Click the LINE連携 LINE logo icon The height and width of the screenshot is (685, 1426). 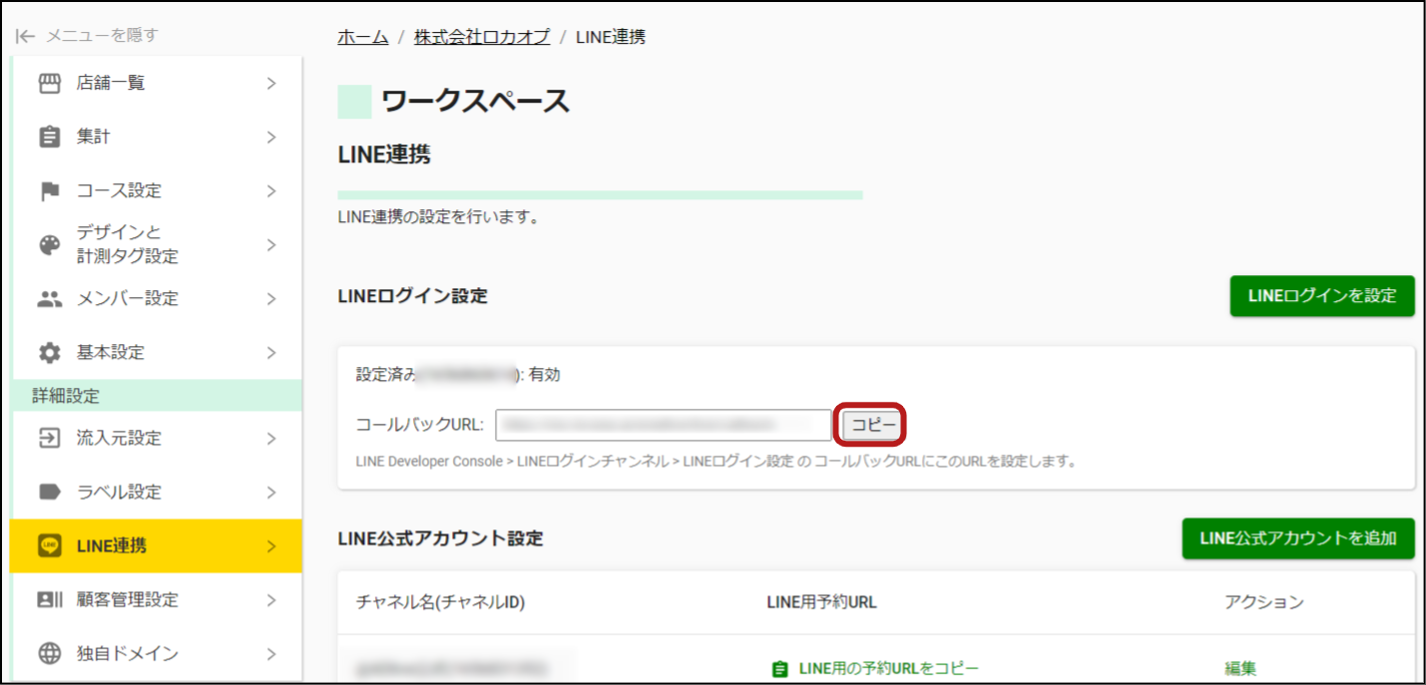pyautogui.click(x=49, y=545)
